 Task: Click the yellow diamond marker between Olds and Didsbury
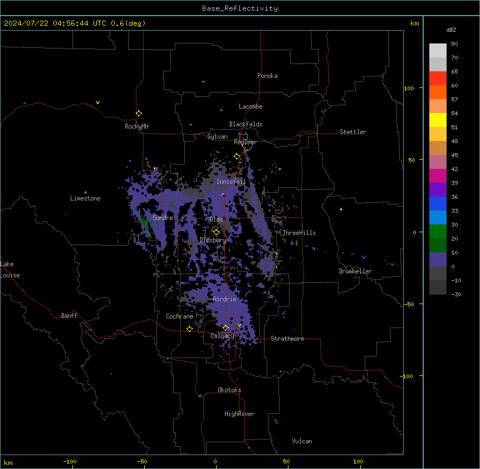[x=216, y=232]
